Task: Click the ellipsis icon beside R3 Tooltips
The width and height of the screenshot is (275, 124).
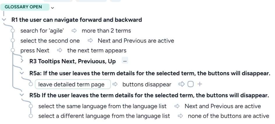Action: coord(125,61)
